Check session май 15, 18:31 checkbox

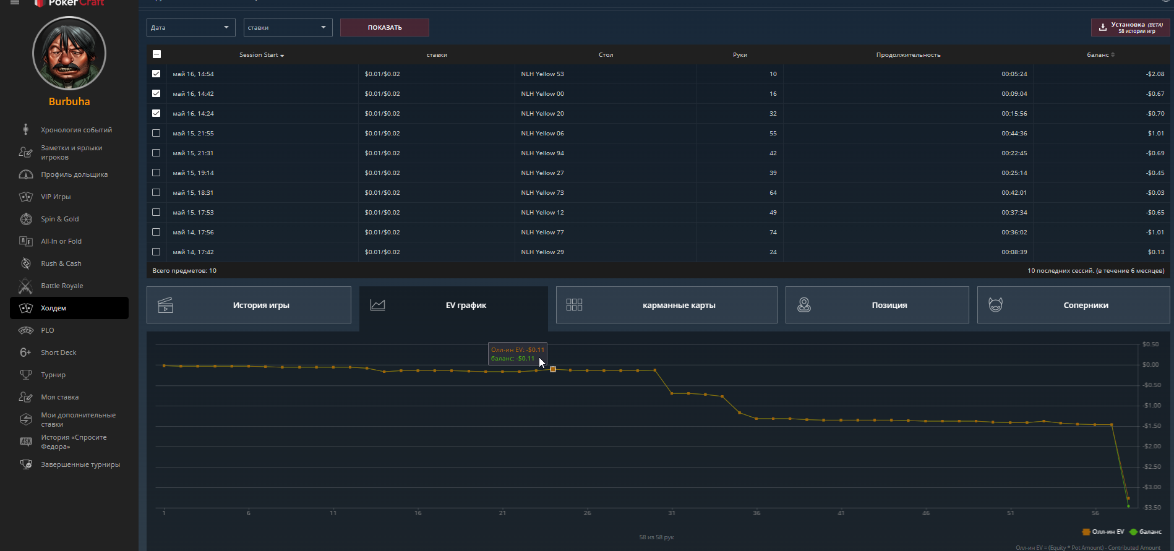pos(156,192)
